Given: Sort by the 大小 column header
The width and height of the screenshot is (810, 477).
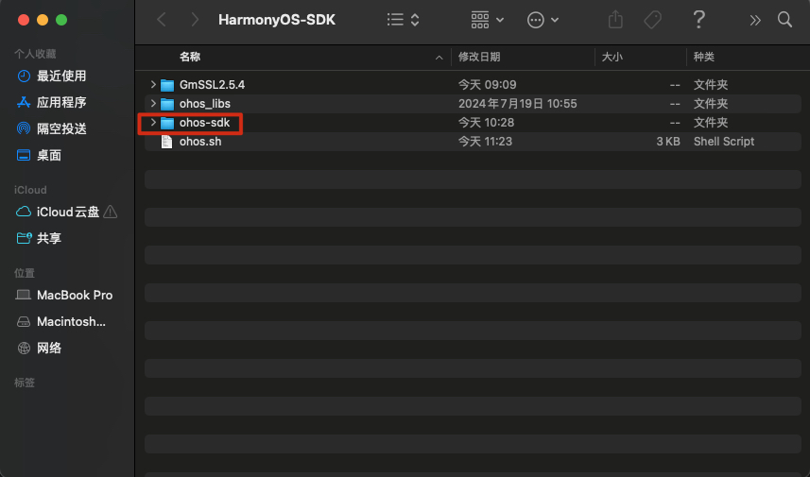Looking at the screenshot, I should [612, 57].
